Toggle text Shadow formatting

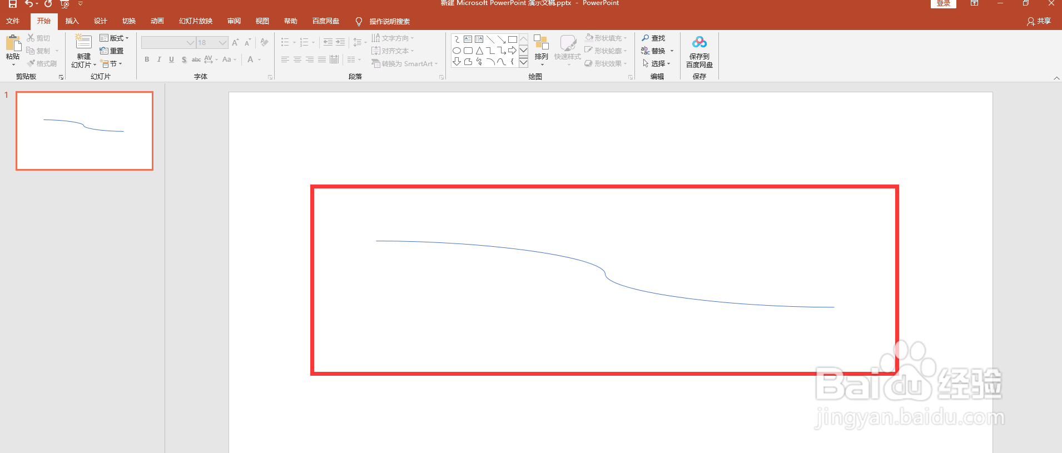(183, 59)
